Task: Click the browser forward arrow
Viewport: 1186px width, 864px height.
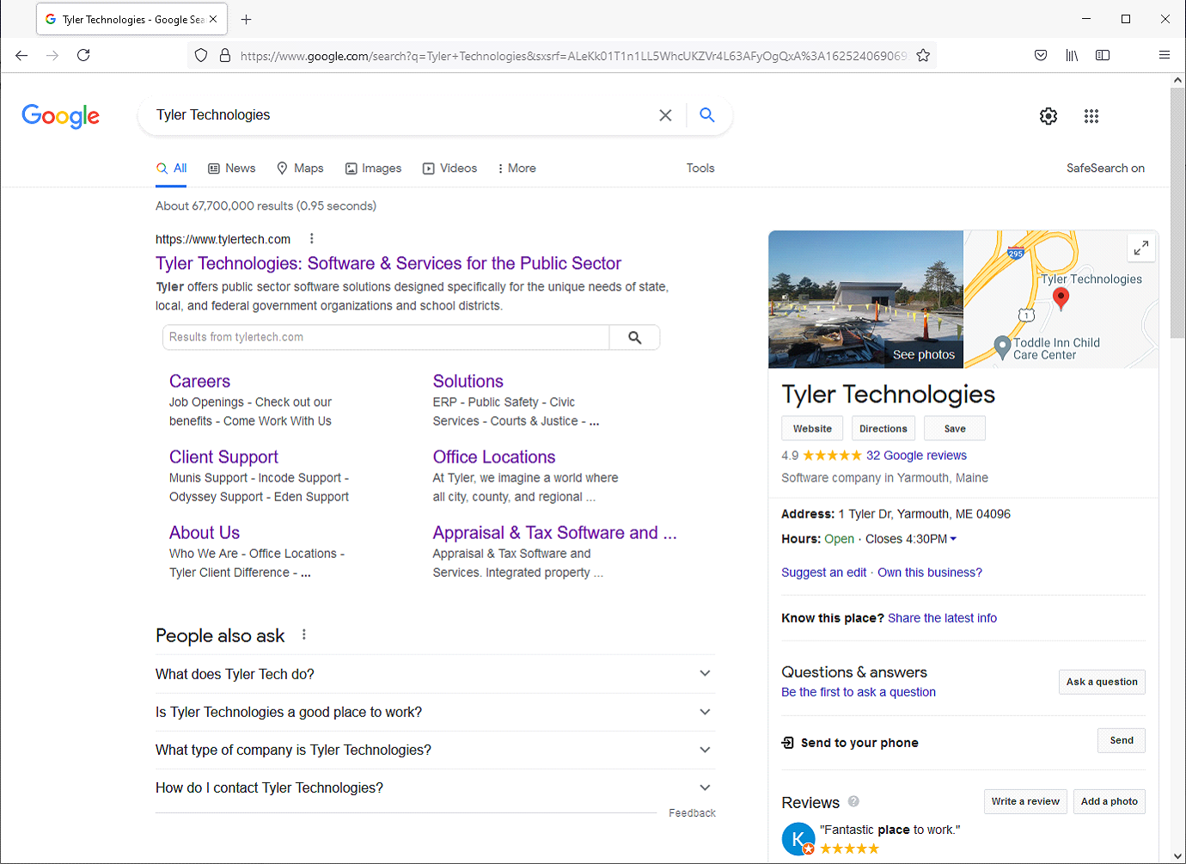Action: [x=52, y=55]
